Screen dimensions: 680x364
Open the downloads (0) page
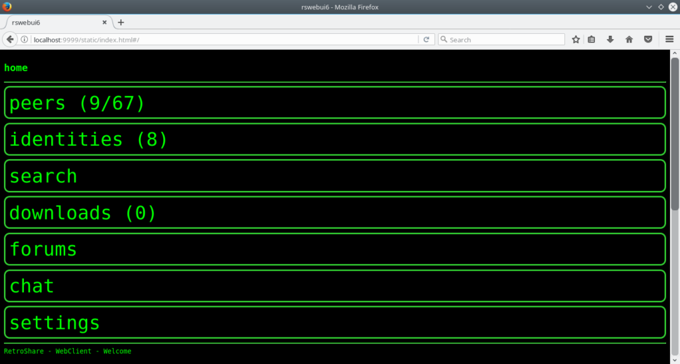[x=335, y=213]
